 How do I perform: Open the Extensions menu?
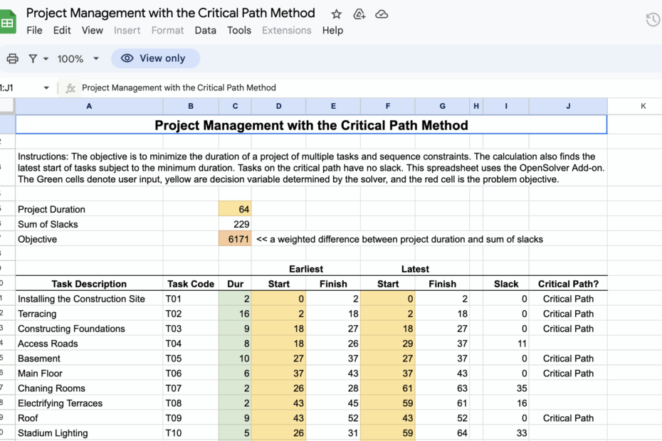[286, 31]
